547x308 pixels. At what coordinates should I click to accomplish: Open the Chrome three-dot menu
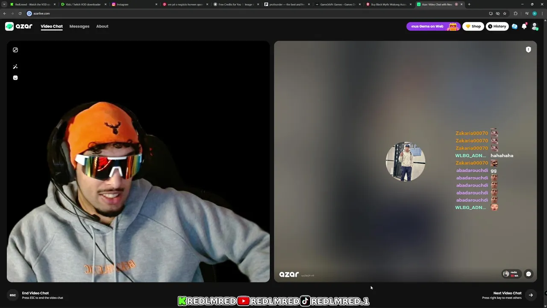pyautogui.click(x=542, y=13)
